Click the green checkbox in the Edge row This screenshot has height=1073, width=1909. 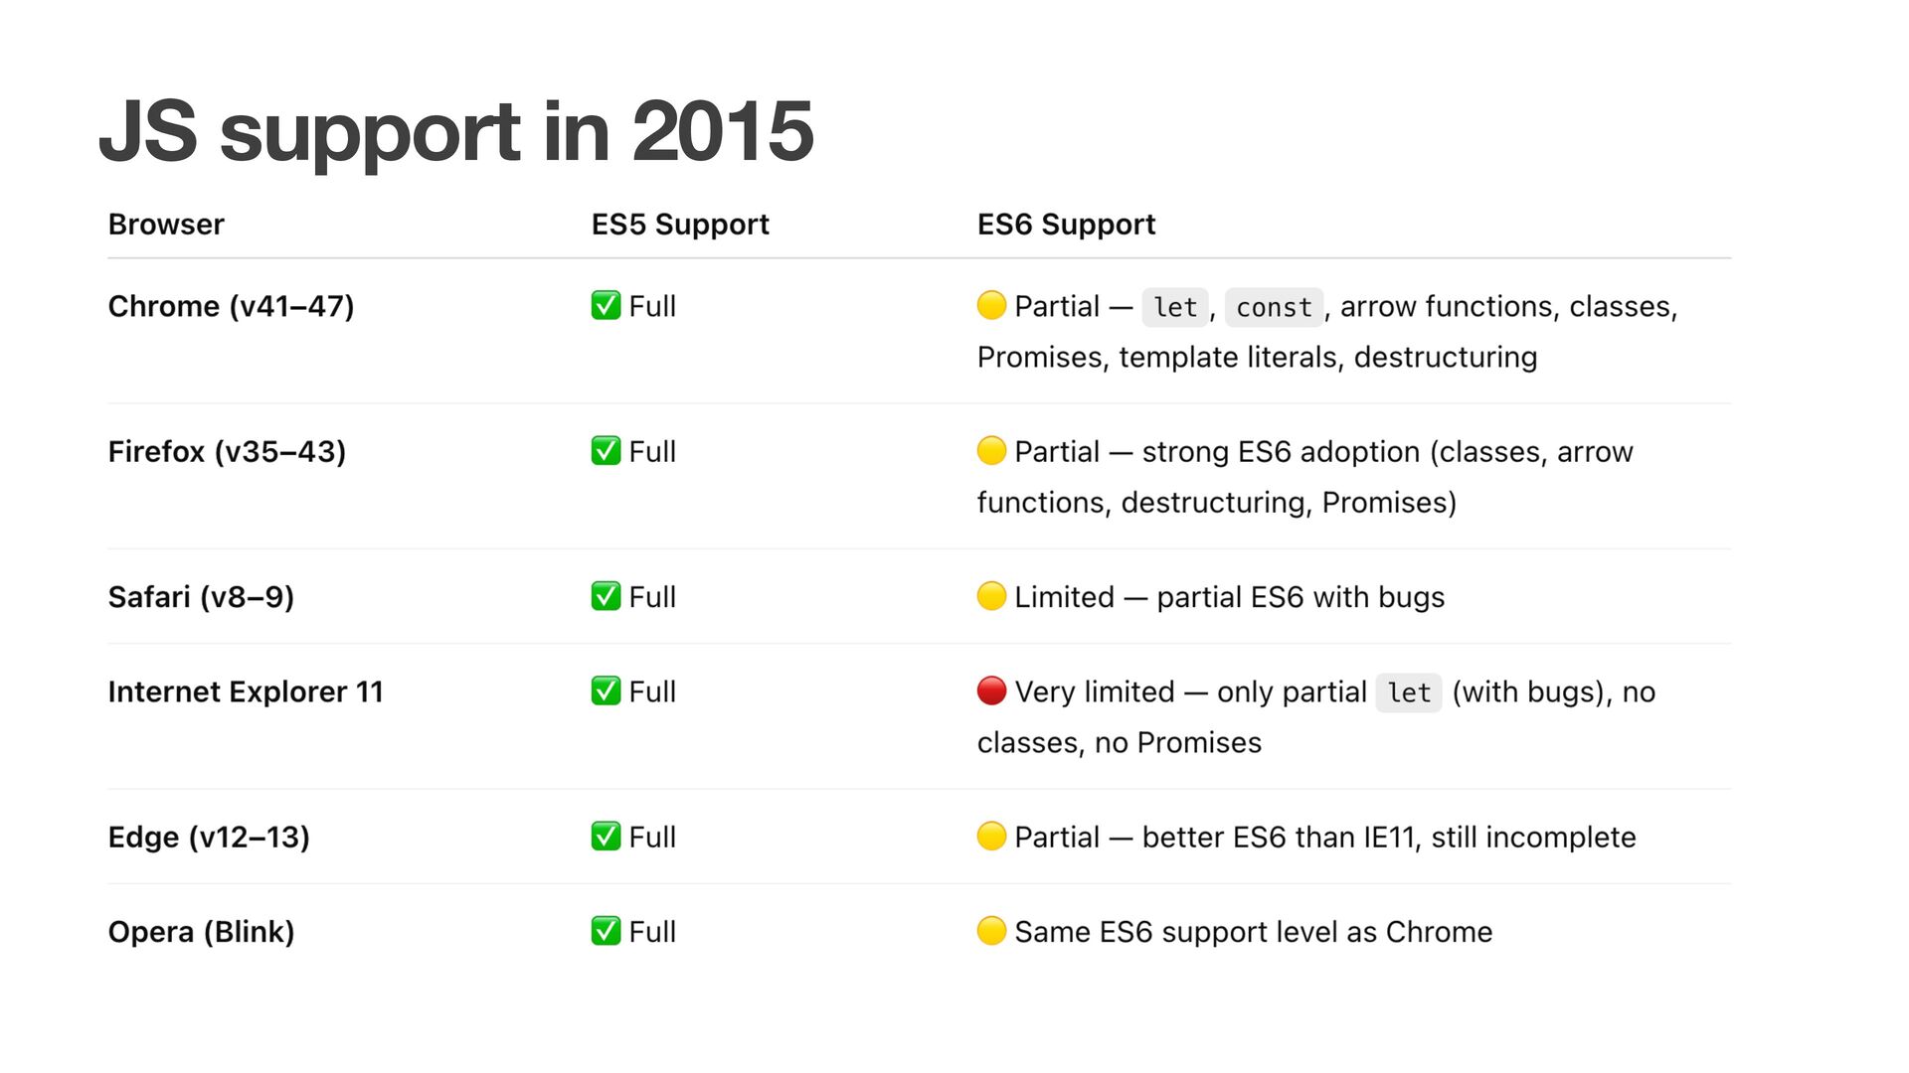606,837
